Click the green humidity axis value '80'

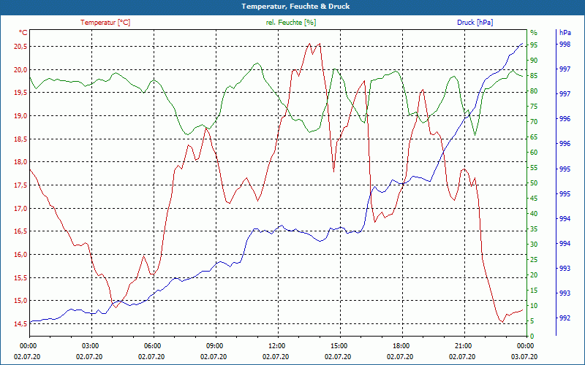pos(534,91)
